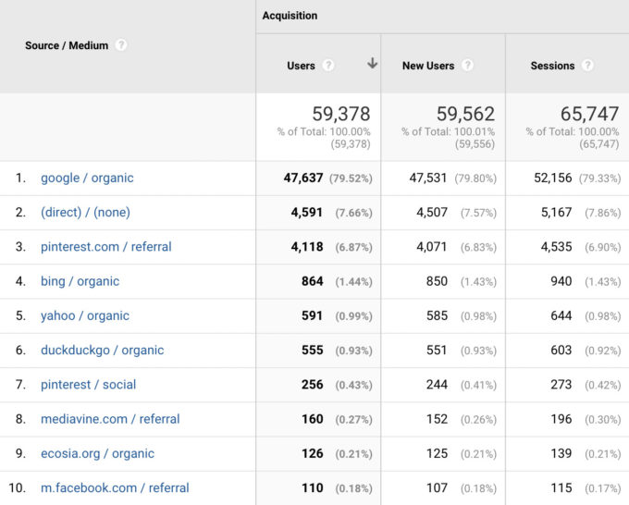This screenshot has height=505, width=629.
Task: Select Users value 591 for yahoo
Action: 312,315
